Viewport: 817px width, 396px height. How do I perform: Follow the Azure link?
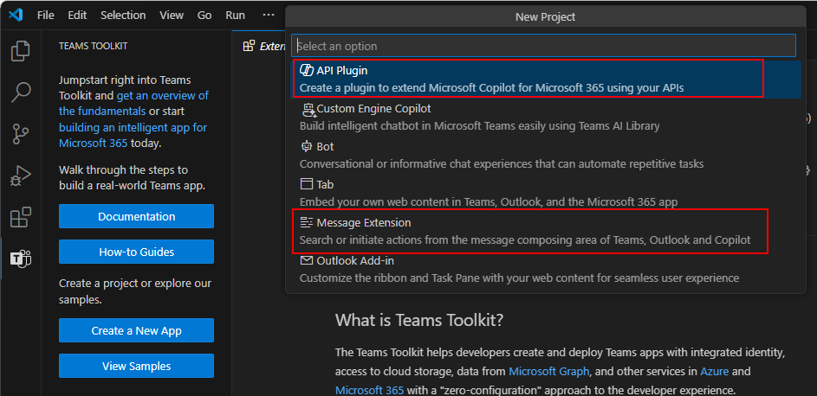(x=715, y=371)
